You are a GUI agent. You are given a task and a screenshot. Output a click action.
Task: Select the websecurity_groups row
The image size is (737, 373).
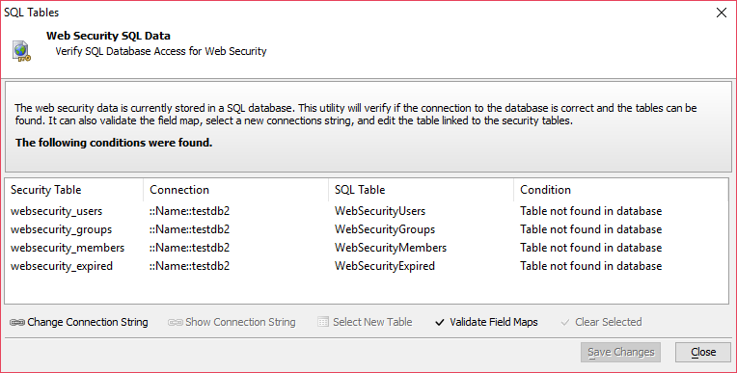click(x=367, y=229)
